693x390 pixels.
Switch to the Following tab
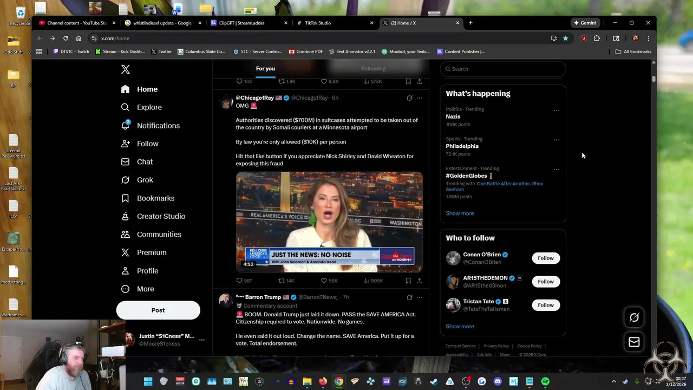point(374,69)
